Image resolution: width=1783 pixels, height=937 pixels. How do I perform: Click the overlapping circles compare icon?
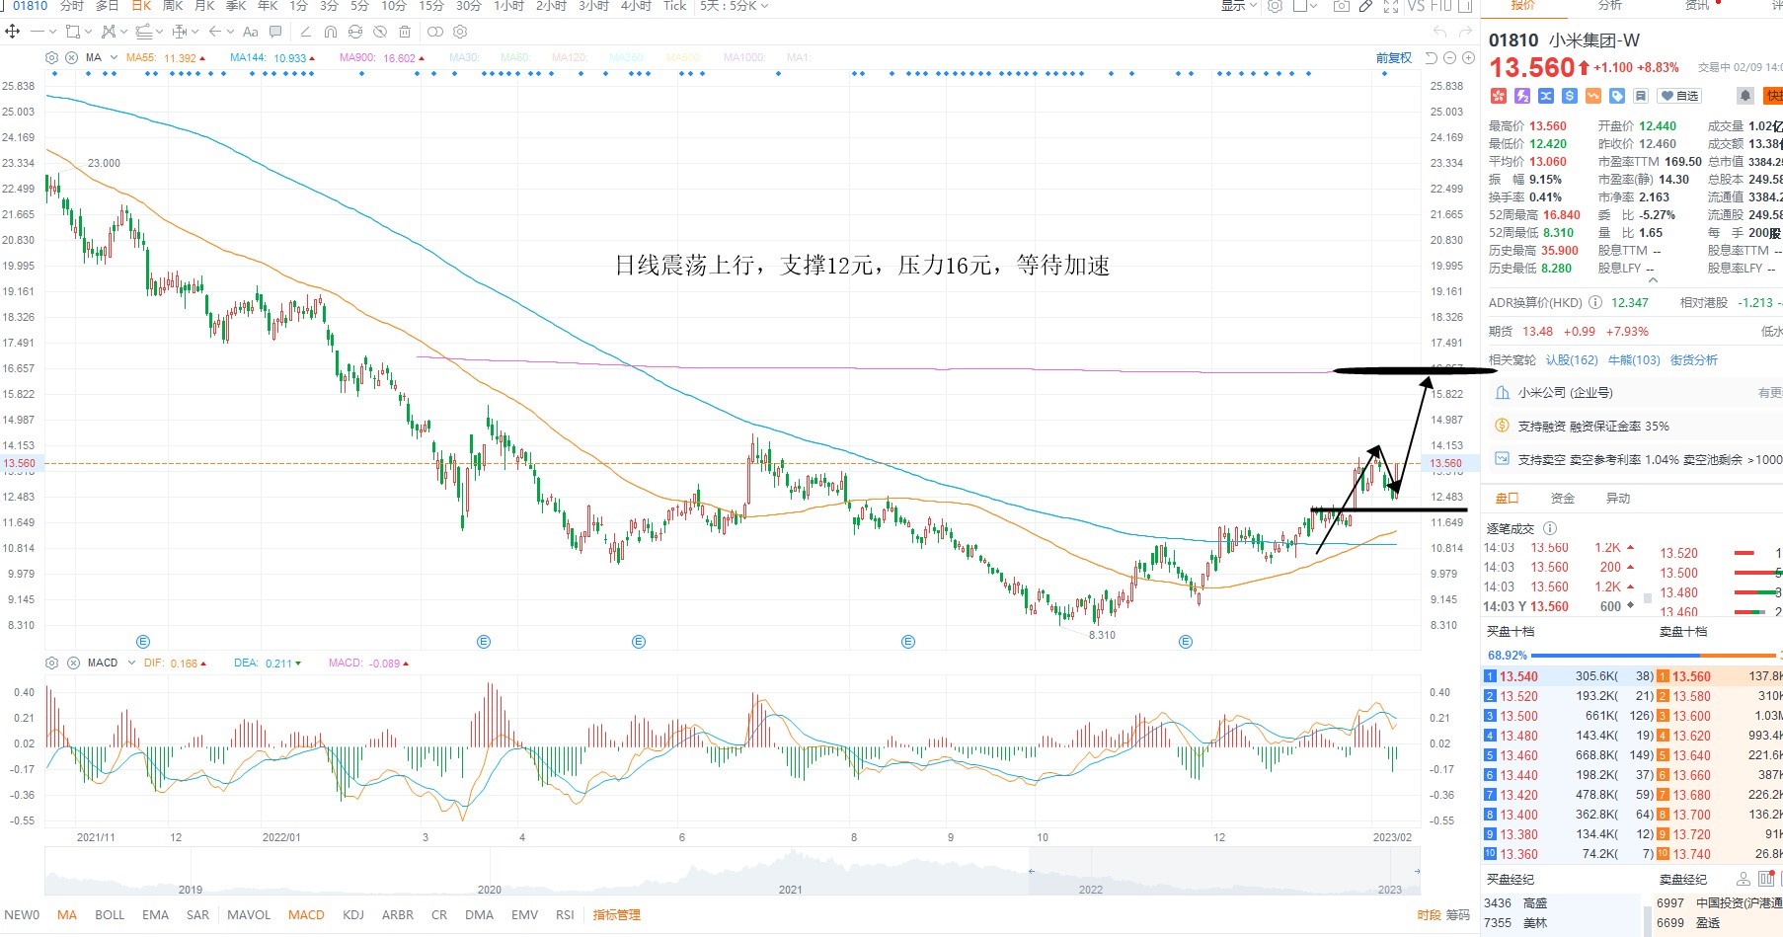pyautogui.click(x=434, y=32)
